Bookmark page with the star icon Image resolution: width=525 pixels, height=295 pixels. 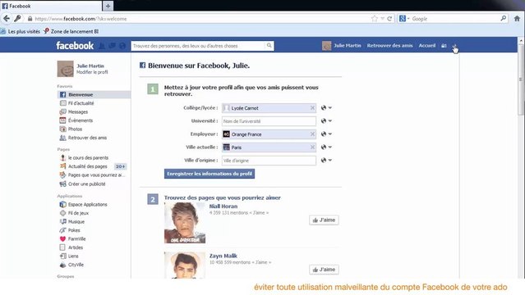375,19
